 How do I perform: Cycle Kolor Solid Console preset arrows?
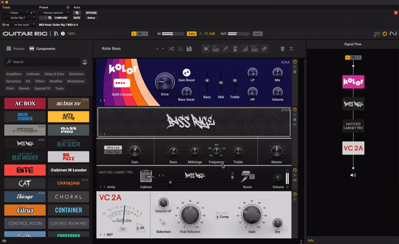tap(102, 100)
